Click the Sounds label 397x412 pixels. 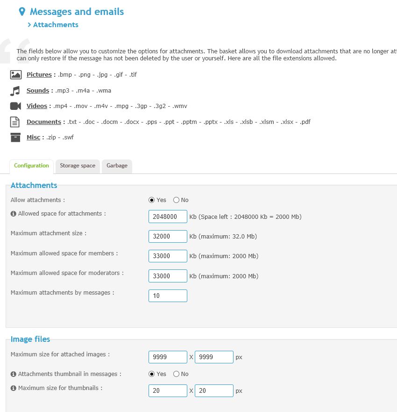pos(38,91)
